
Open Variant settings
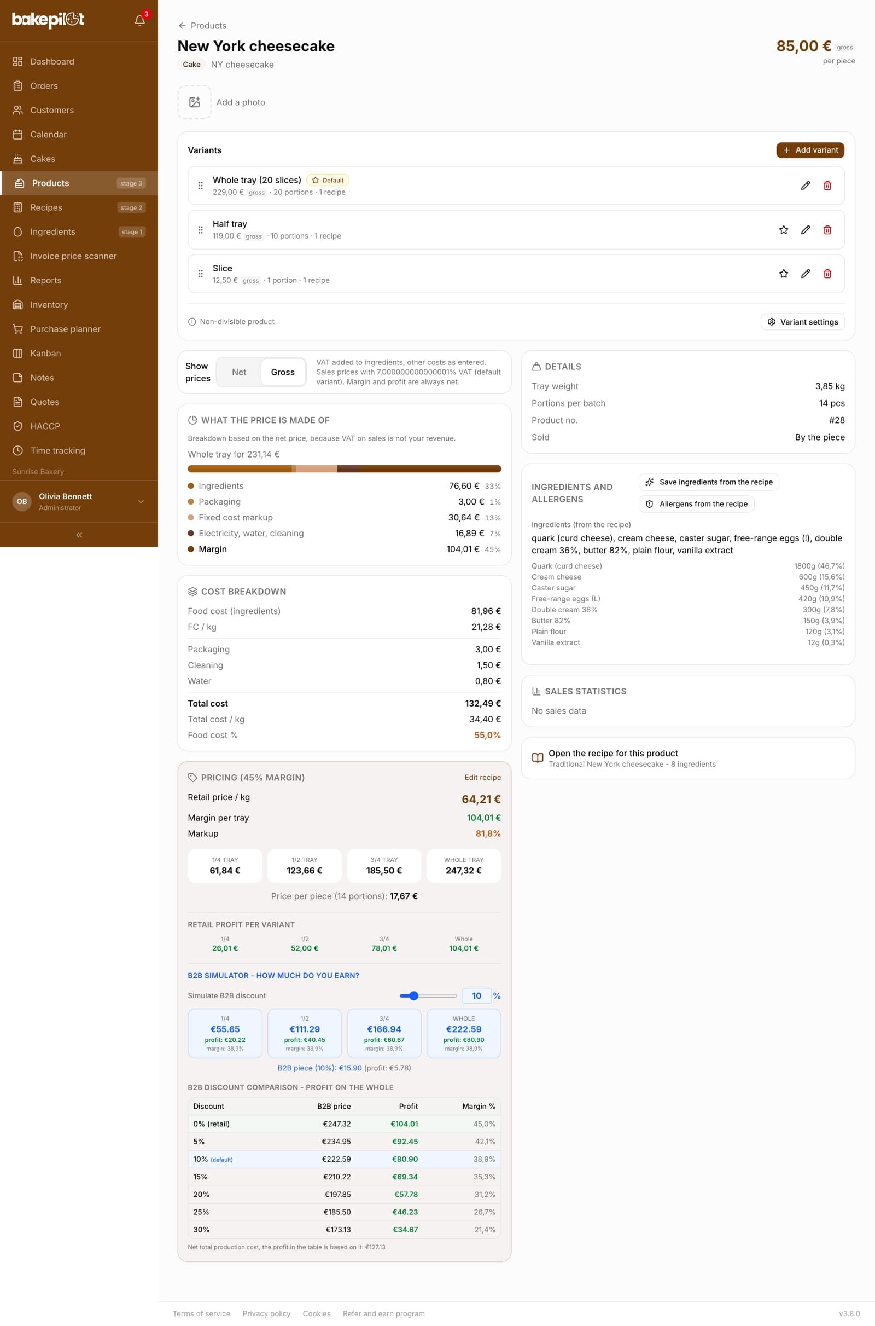(802, 322)
